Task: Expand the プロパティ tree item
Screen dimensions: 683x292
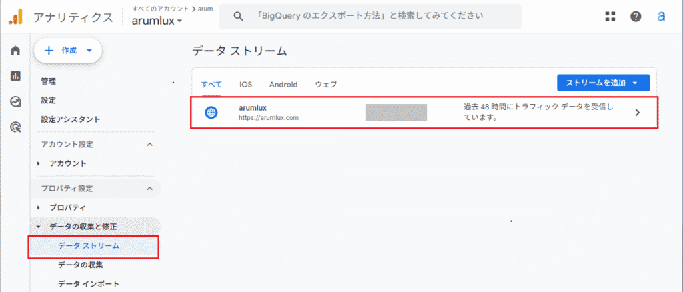Action: coord(39,207)
